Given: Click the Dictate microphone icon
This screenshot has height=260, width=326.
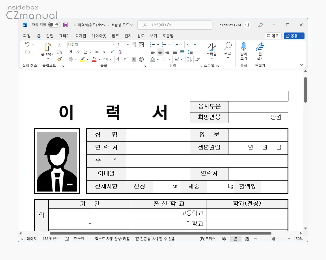Looking at the screenshot, I should 243,47.
